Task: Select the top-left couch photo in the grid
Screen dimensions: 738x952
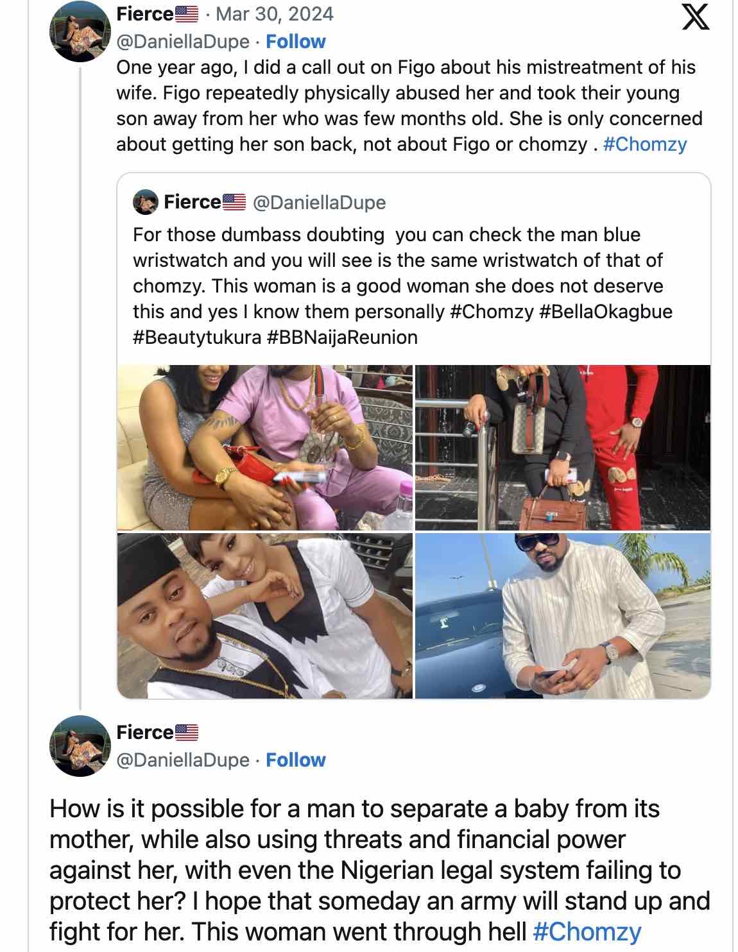Action: pos(263,446)
